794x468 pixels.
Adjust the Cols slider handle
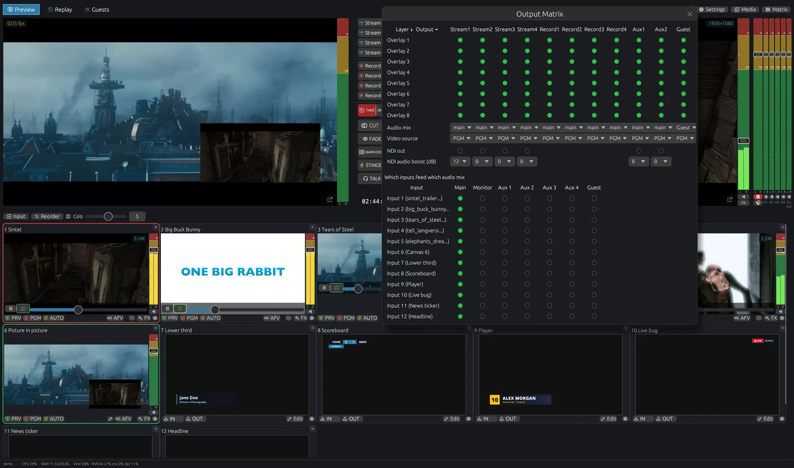point(108,216)
